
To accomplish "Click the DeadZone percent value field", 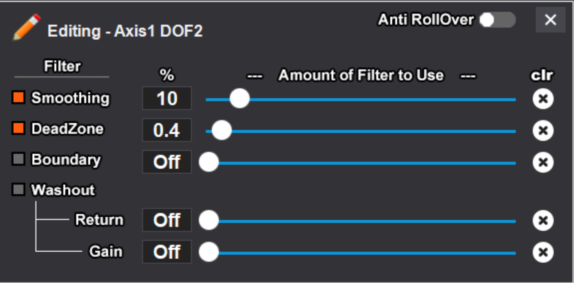I will 167,130.
